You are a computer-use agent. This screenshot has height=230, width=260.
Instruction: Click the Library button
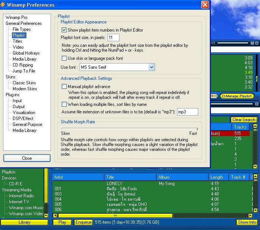25,222
